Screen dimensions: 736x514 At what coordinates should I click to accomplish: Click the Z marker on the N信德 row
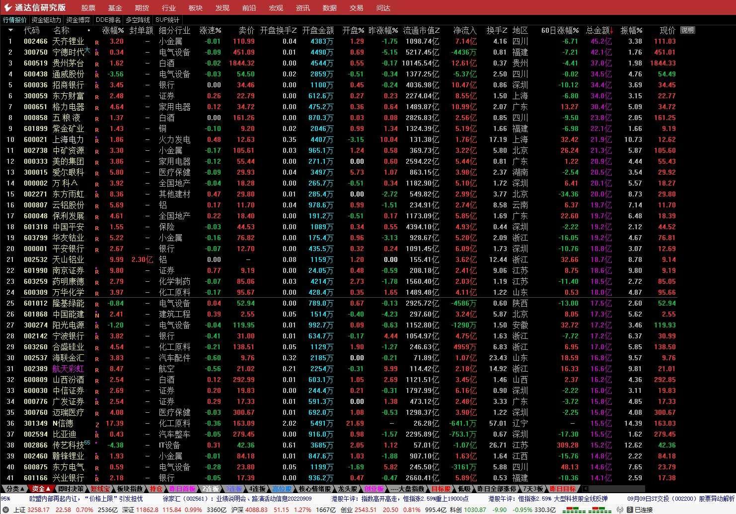(x=97, y=424)
